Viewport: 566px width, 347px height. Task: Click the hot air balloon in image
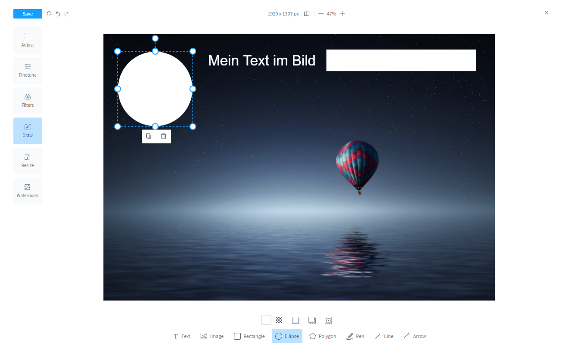click(357, 167)
